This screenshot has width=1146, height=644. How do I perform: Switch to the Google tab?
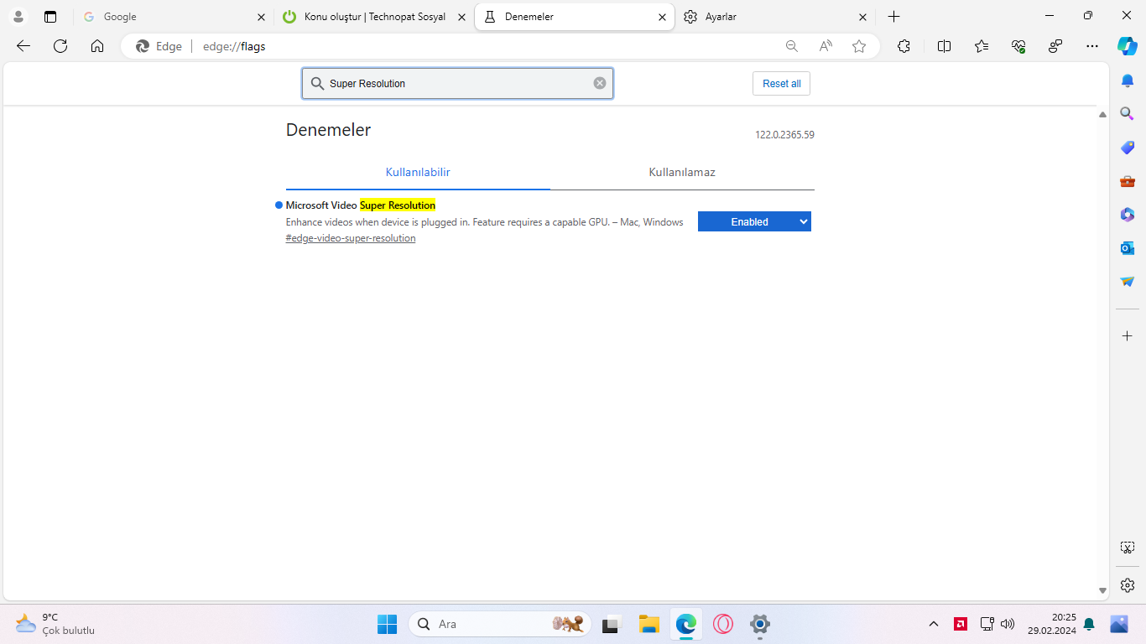[x=174, y=17]
